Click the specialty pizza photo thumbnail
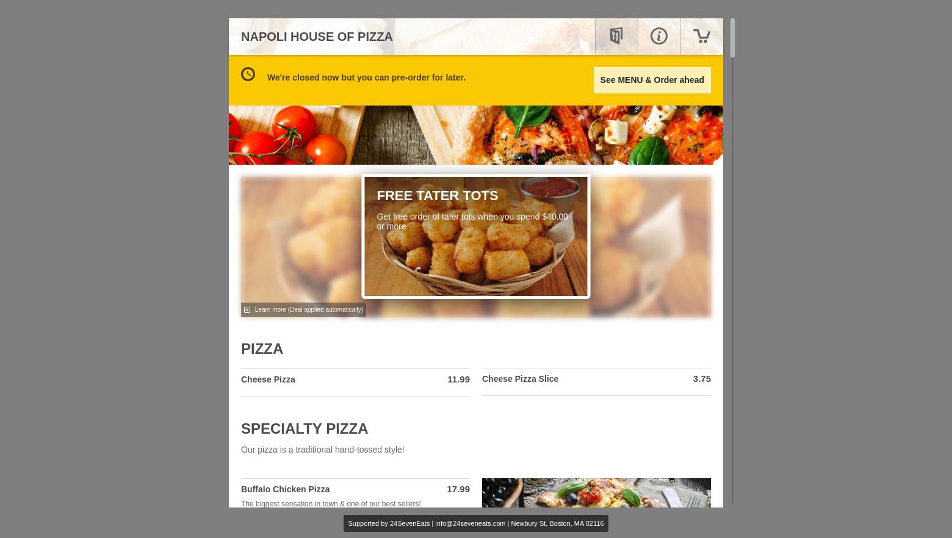The image size is (952, 538). tap(596, 493)
